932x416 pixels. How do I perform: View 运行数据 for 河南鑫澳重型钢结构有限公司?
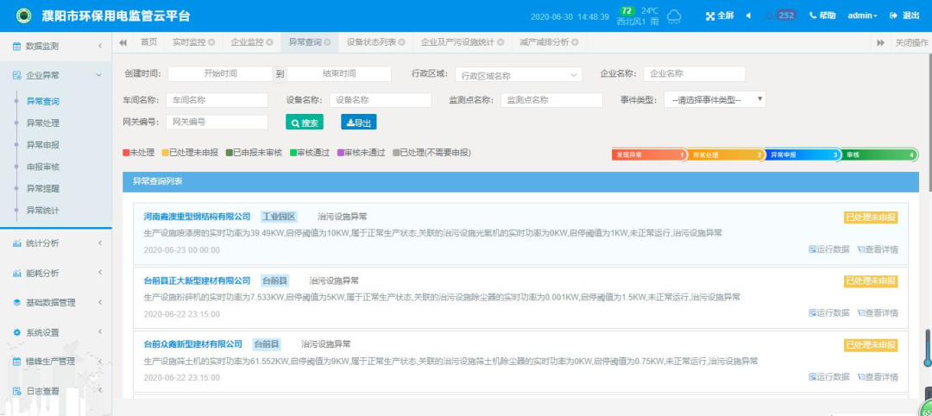tap(828, 249)
